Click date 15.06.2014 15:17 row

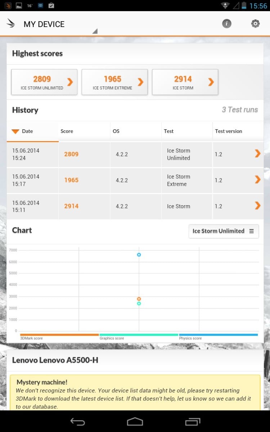click(x=26, y=180)
